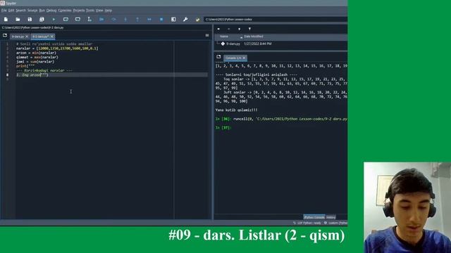Go forward in the Files pane
The height and width of the screenshot is (253, 451).
click(228, 29)
